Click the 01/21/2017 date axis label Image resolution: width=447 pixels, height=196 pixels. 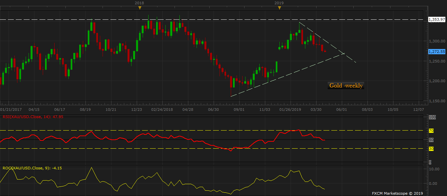(x=11, y=110)
